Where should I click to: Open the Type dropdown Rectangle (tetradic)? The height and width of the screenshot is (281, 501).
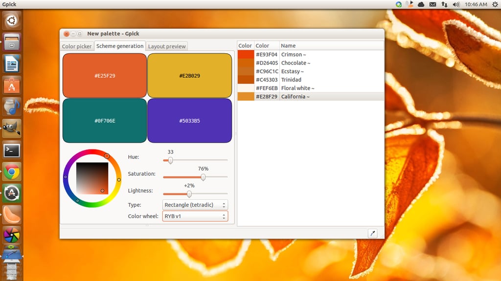click(x=195, y=205)
